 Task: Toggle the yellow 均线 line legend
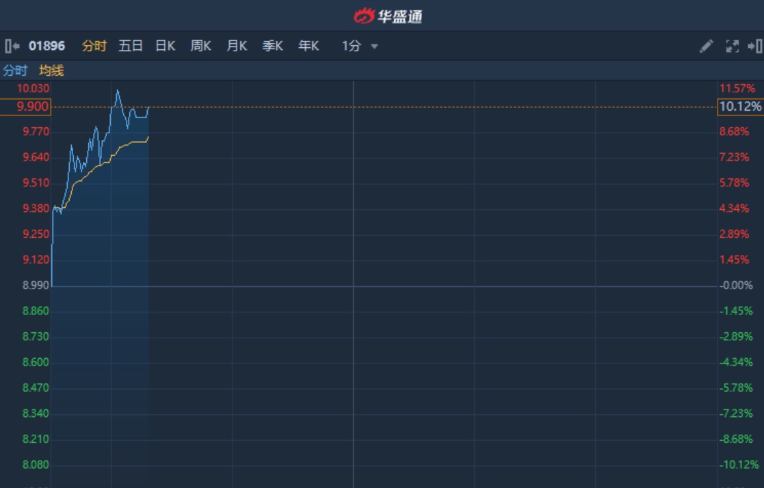[x=51, y=70]
